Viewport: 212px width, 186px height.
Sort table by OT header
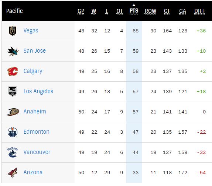coord(120,11)
